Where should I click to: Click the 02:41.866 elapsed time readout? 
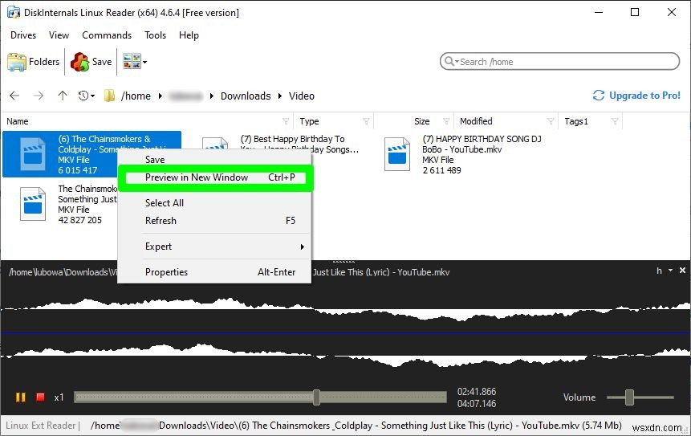[477, 392]
